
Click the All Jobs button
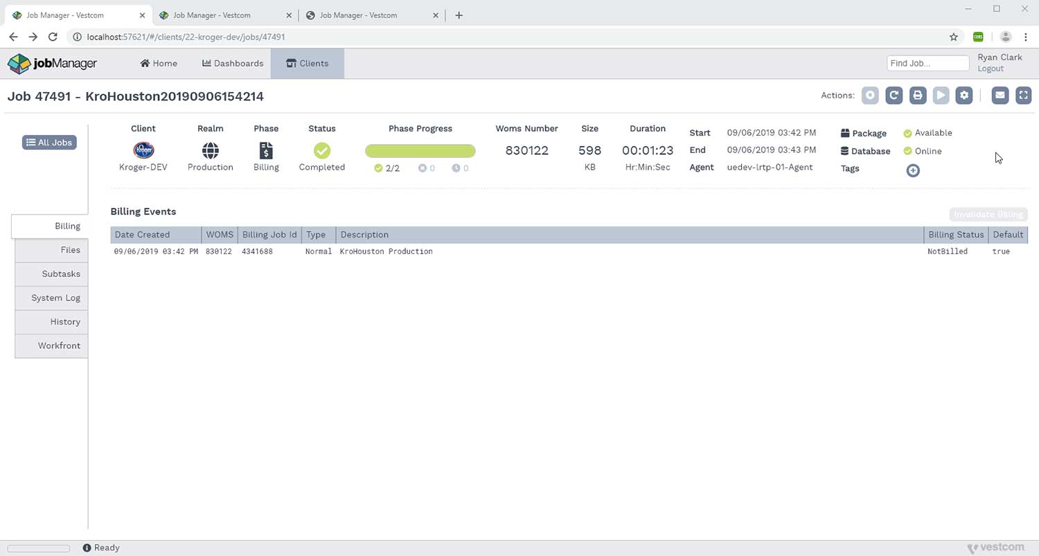pos(49,142)
